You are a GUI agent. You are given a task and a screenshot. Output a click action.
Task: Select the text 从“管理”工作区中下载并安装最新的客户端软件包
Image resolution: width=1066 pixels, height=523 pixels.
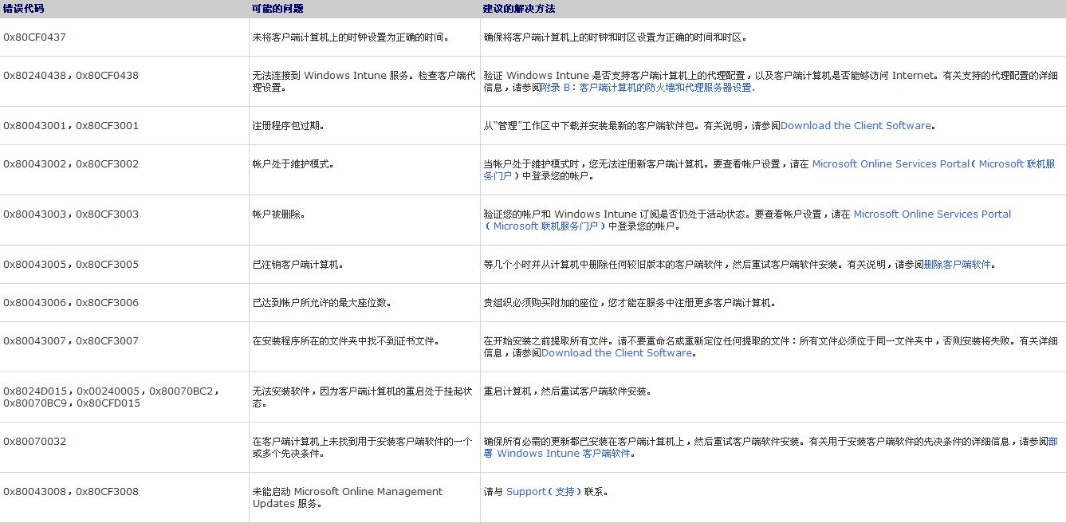click(x=590, y=126)
